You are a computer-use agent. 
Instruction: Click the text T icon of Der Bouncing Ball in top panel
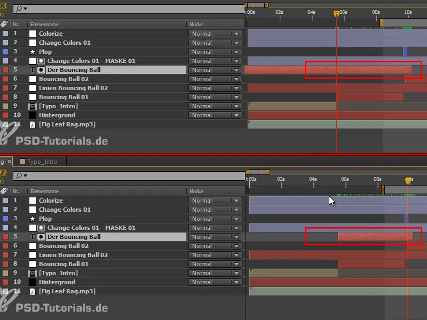pyautogui.click(x=33, y=70)
